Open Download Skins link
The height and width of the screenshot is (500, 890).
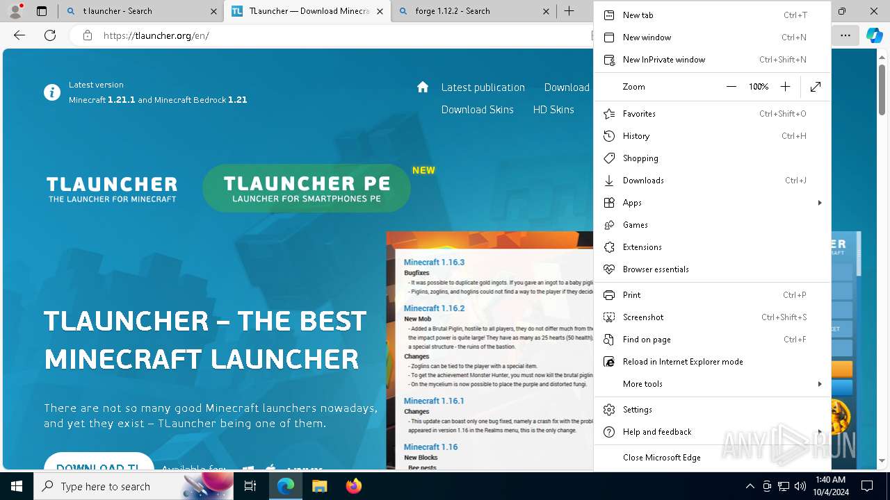[478, 110]
